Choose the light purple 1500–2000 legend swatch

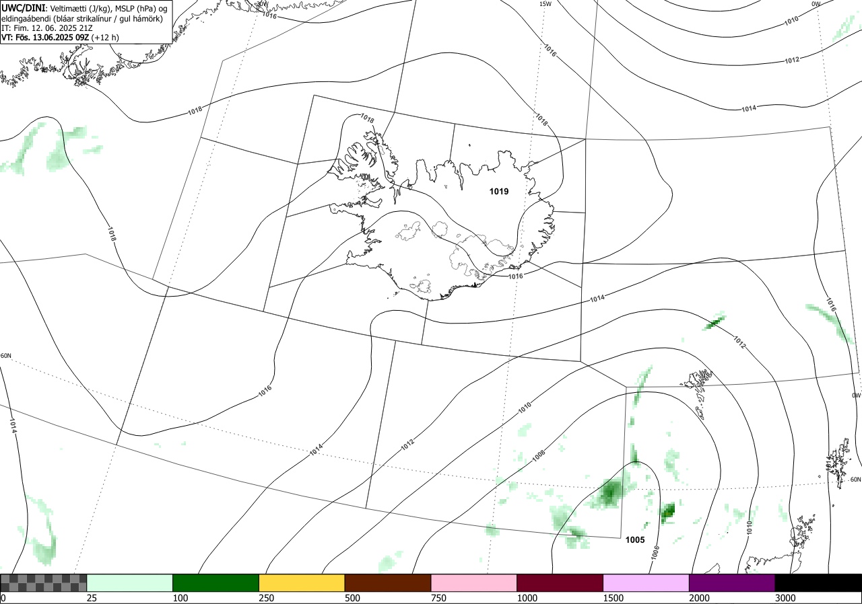(x=646, y=582)
